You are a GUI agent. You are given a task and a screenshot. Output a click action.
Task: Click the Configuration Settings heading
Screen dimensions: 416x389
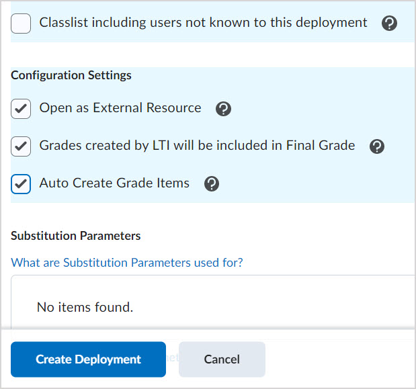[x=71, y=75]
